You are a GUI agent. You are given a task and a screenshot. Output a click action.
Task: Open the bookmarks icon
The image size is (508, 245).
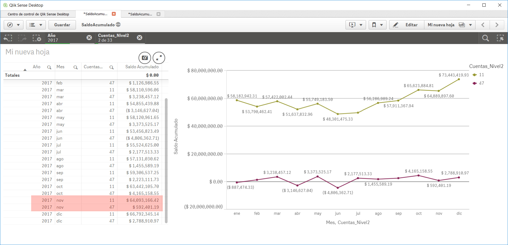(x=374, y=25)
